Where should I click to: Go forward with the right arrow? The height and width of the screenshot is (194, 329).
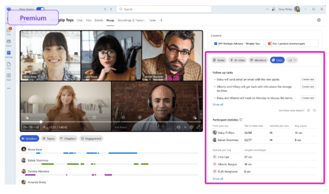tap(111, 9)
